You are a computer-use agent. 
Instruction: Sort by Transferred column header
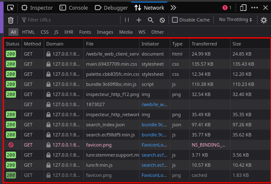pyautogui.click(x=210, y=44)
